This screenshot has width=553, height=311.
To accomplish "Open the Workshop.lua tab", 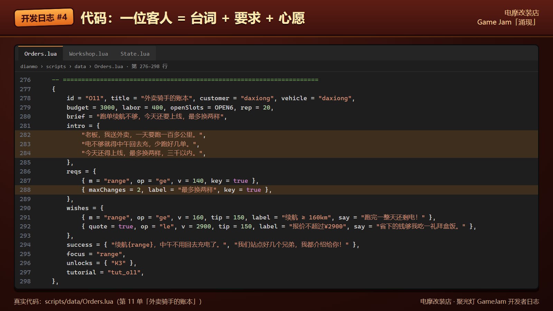I will [x=88, y=54].
